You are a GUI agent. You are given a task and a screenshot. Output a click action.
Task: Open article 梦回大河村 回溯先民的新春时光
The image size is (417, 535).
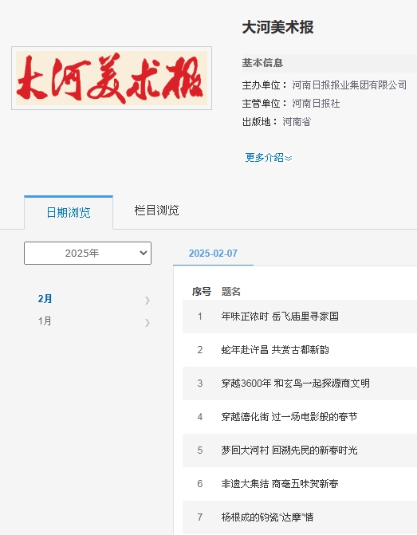pyautogui.click(x=289, y=450)
